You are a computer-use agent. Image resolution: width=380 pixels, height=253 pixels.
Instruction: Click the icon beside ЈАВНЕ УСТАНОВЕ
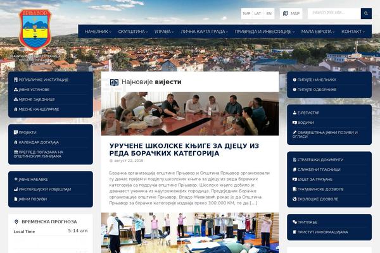tap(16, 90)
